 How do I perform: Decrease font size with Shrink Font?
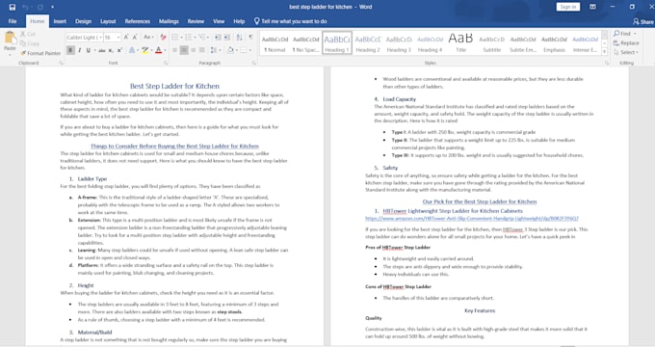pyautogui.click(x=135, y=38)
